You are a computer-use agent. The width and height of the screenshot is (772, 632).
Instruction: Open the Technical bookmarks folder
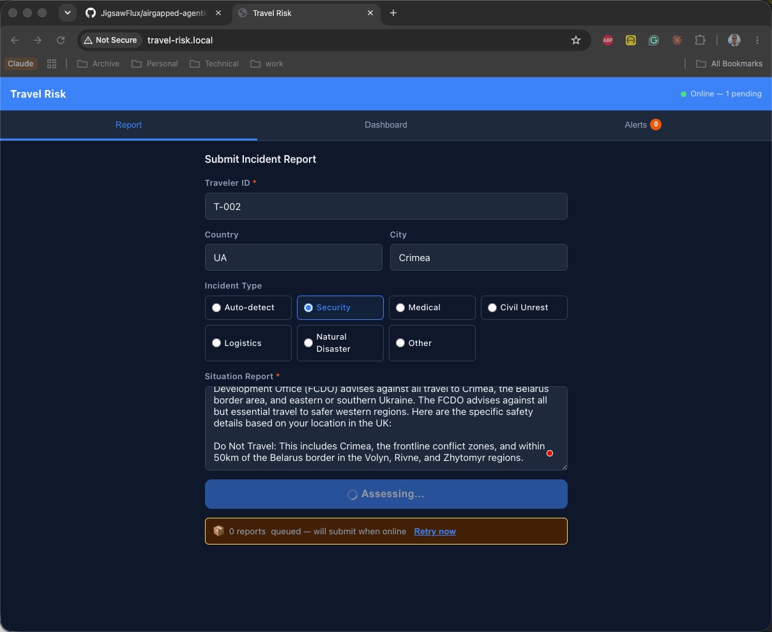(214, 64)
